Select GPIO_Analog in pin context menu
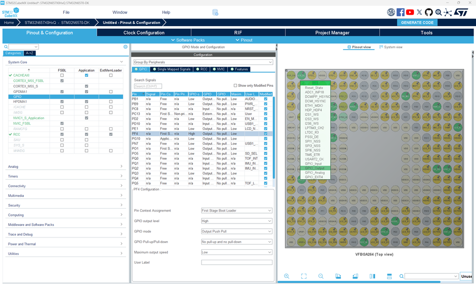 tap(315, 173)
